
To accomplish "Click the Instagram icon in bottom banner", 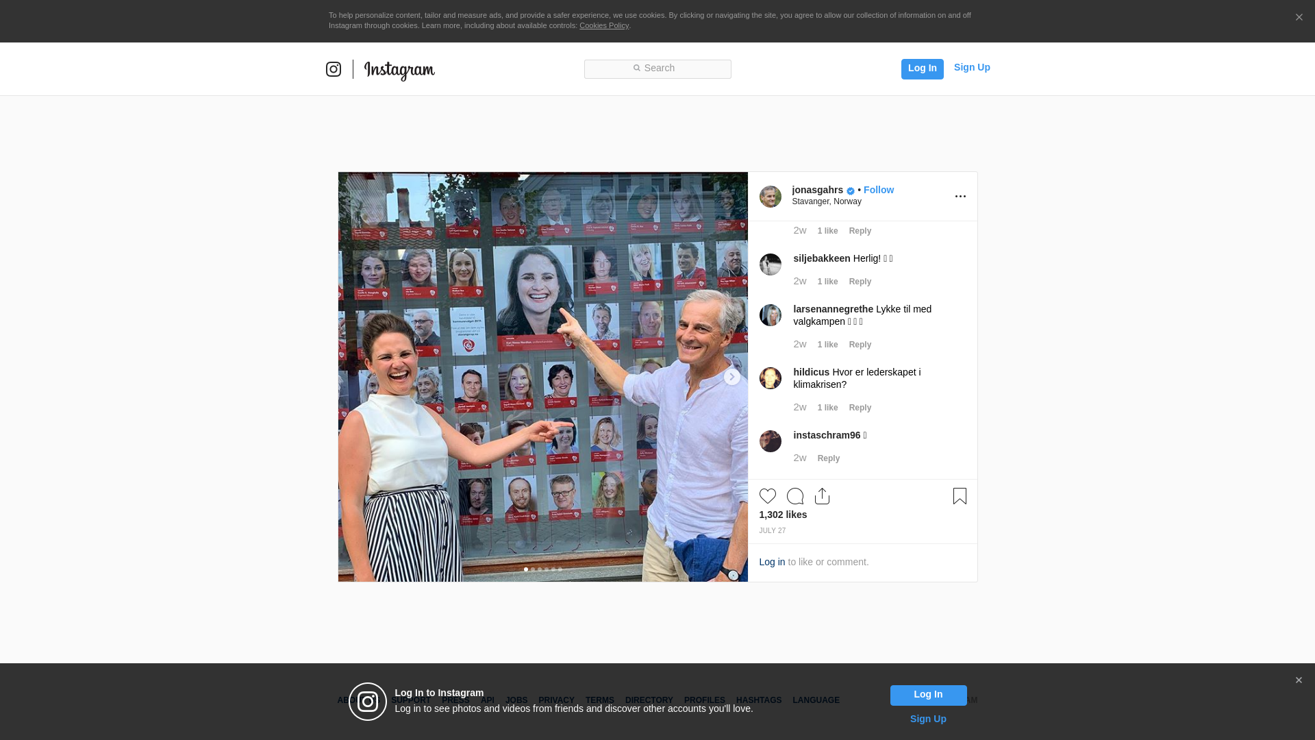I will pos(368,702).
